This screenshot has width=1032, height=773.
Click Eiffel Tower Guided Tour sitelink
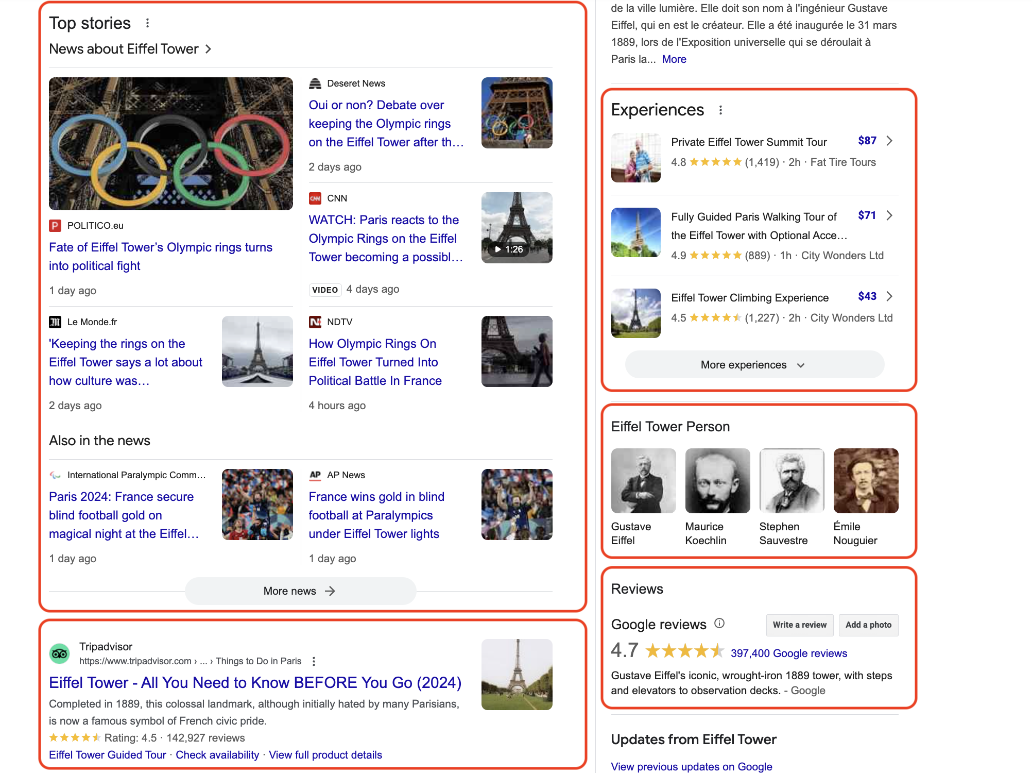(107, 755)
